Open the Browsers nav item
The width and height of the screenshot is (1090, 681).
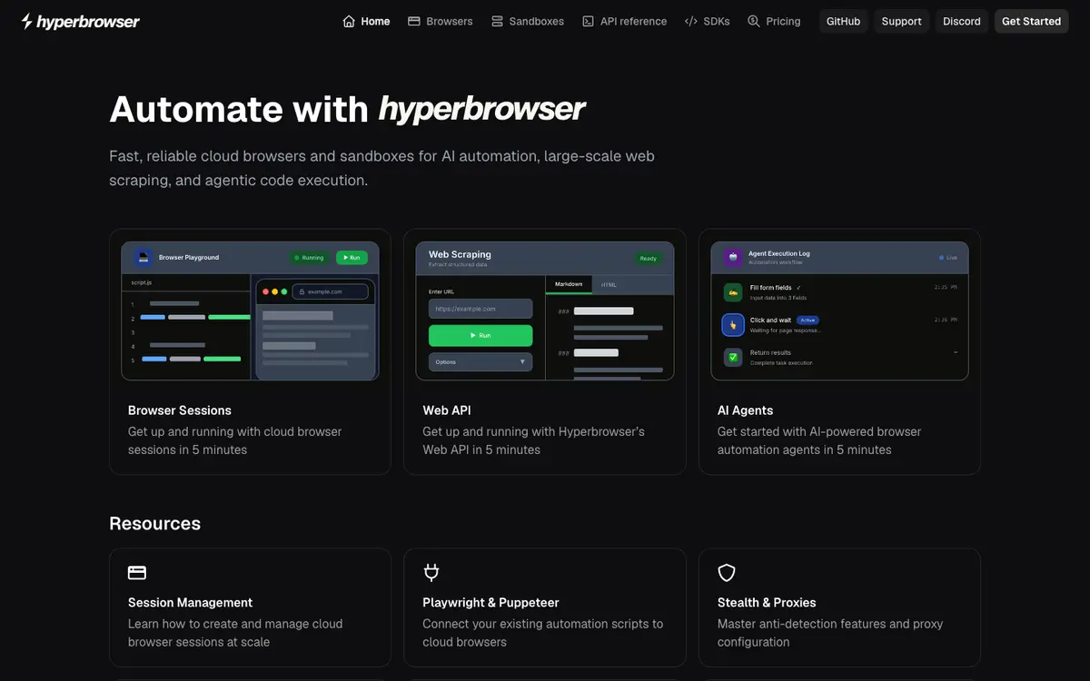pyautogui.click(x=441, y=21)
